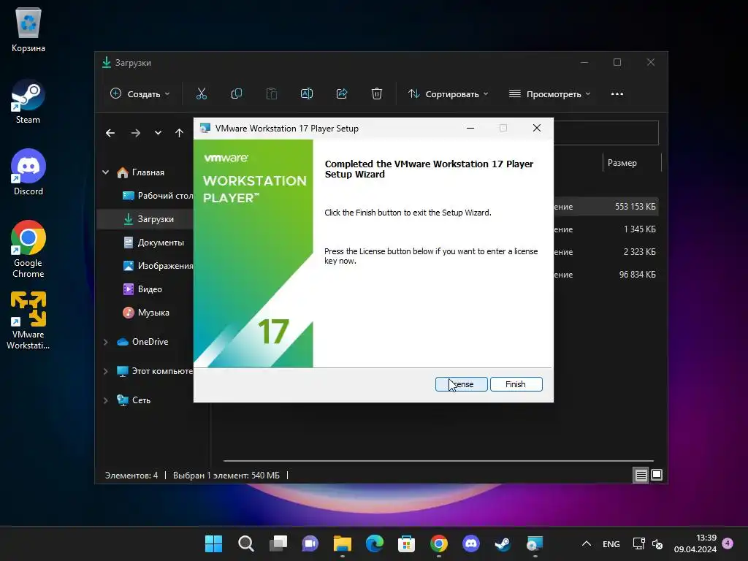Open File Explorer from the taskbar
Viewport: 748px width, 561px height.
click(343, 543)
